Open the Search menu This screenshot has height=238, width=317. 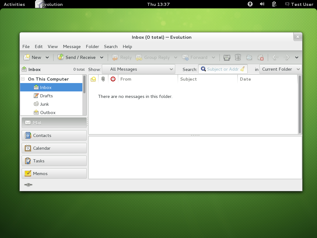pyautogui.click(x=111, y=46)
